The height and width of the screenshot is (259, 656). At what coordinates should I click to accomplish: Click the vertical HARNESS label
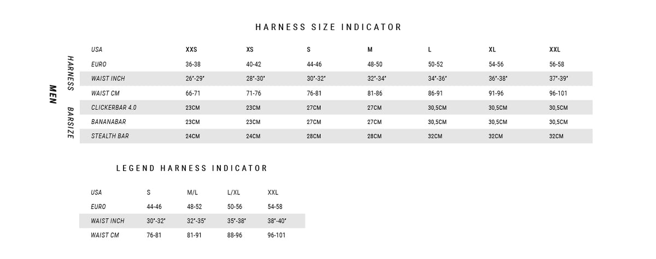click(x=71, y=73)
